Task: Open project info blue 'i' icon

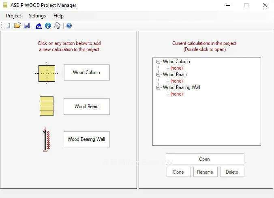Action: [x=48, y=26]
